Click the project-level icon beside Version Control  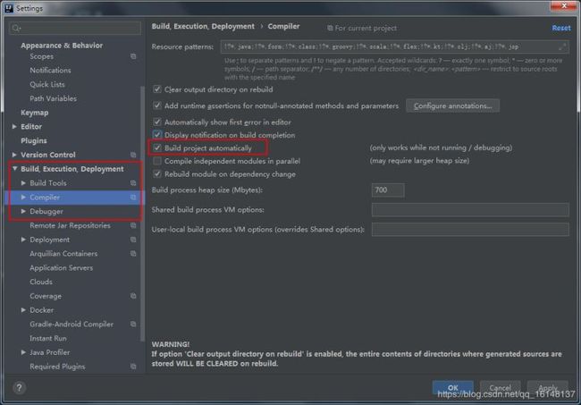pos(133,155)
